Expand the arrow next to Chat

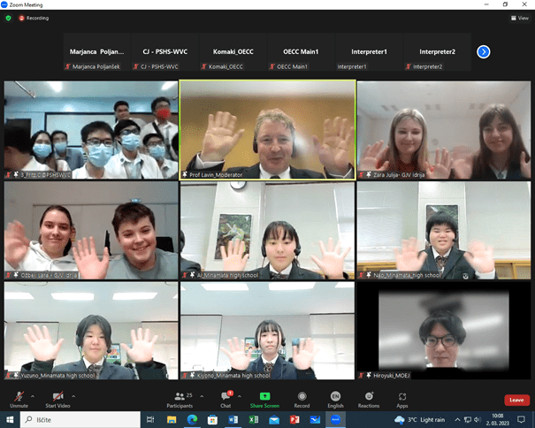point(240,396)
